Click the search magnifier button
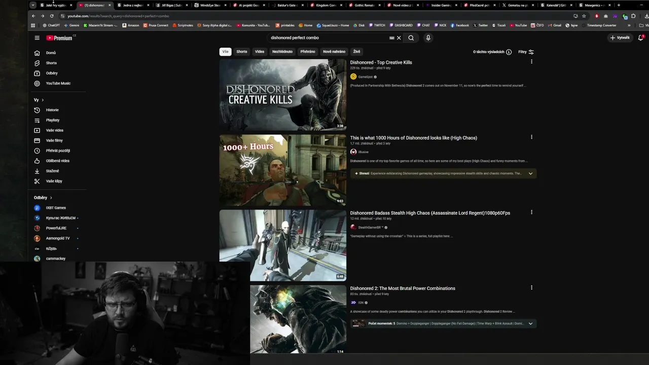 [x=411, y=38]
